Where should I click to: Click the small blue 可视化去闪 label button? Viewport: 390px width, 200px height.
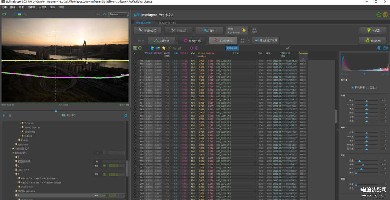pyautogui.click(x=232, y=48)
